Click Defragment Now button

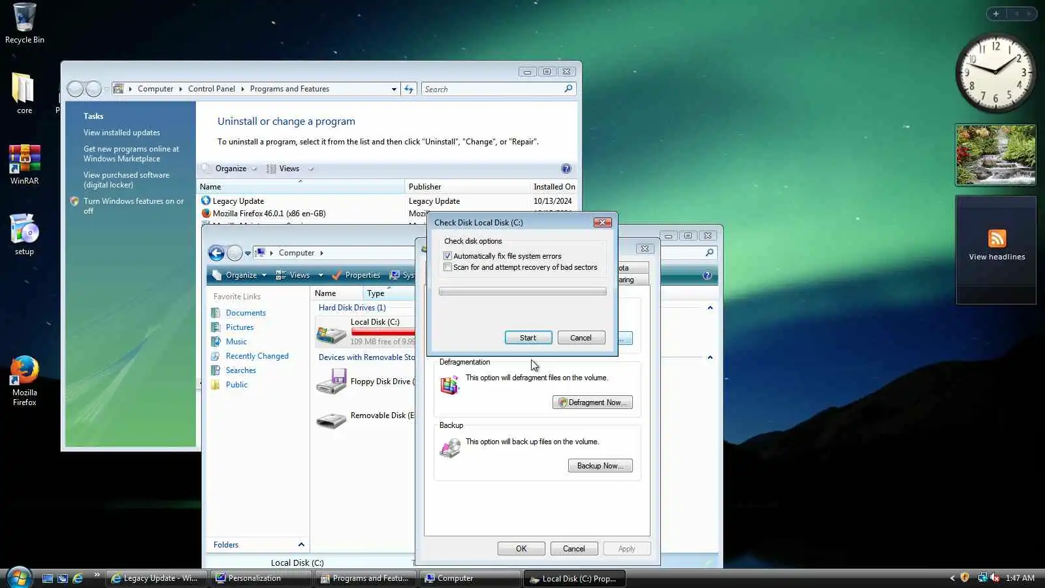[592, 402]
